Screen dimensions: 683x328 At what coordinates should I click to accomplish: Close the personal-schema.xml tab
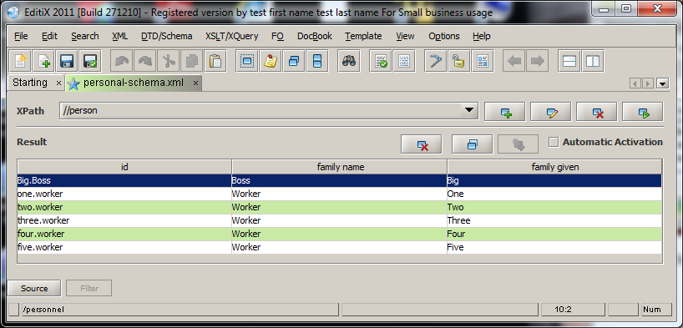point(195,83)
